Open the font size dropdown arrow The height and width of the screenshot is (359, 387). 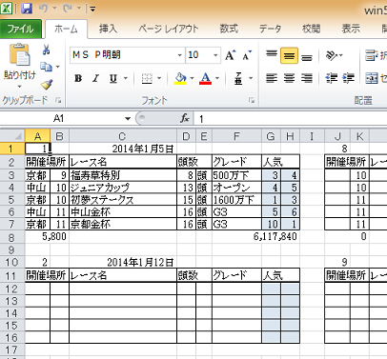(x=215, y=55)
